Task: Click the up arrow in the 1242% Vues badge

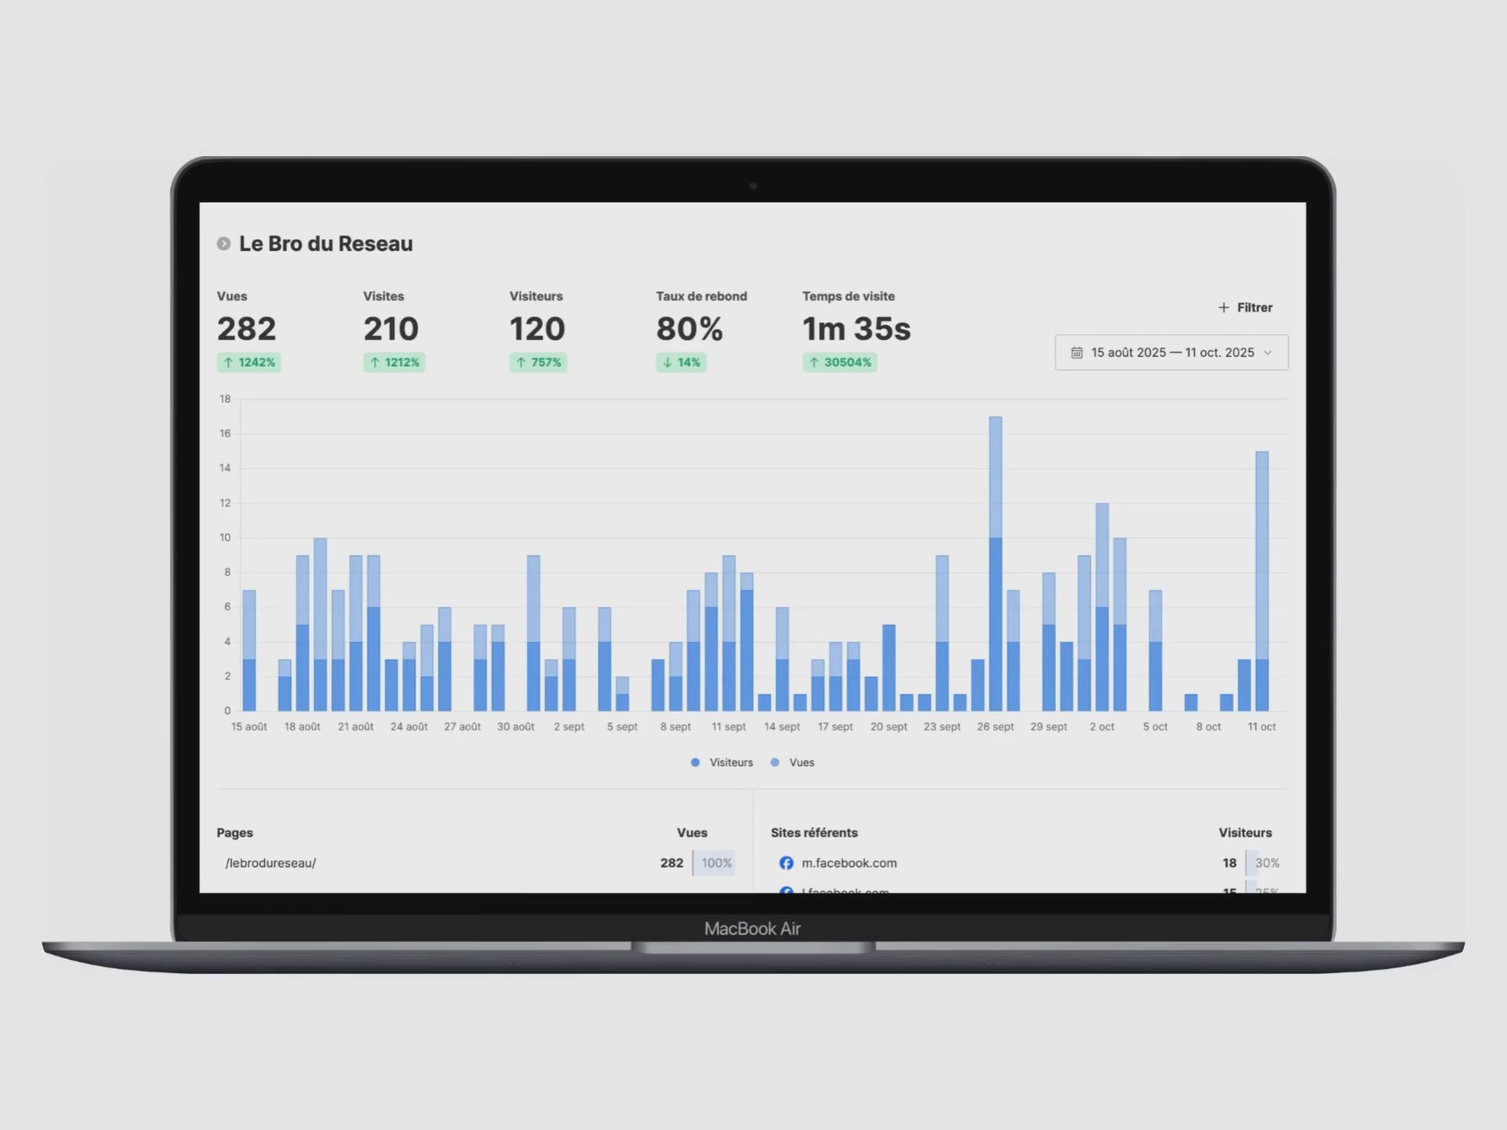Action: point(228,363)
